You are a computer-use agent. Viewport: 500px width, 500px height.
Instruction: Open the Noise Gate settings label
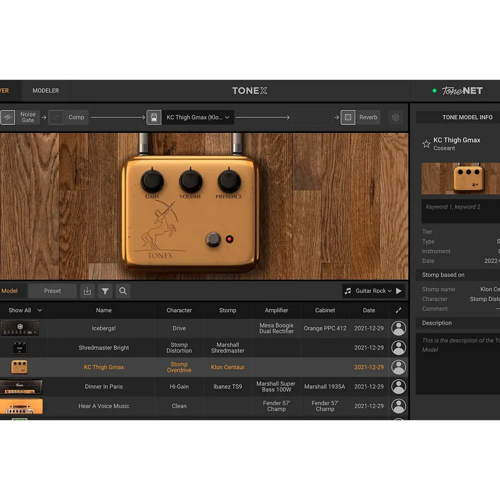28,117
